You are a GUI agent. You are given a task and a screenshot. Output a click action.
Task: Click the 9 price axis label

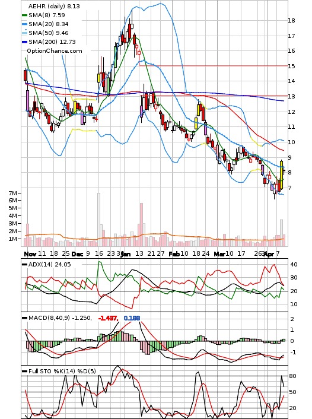tap(290, 157)
